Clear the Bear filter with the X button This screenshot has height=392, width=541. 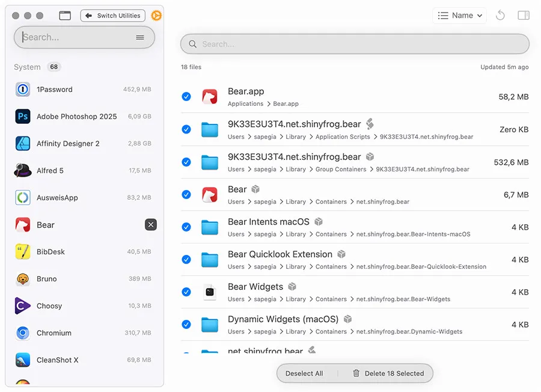point(151,224)
